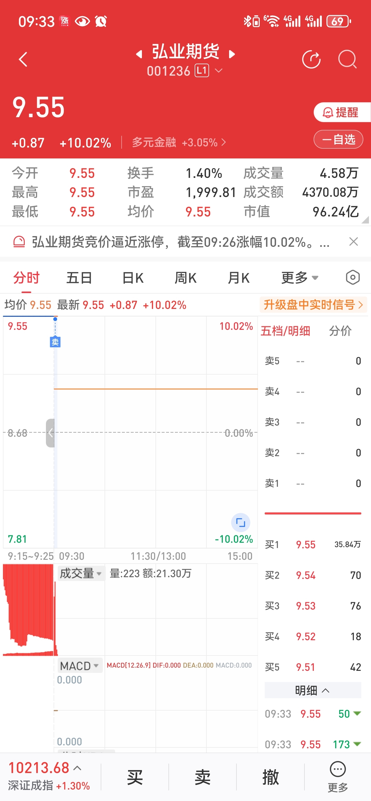The image size is (371, 801).
Task: Expand the stock code dropdown chevron
Action: click(x=218, y=71)
